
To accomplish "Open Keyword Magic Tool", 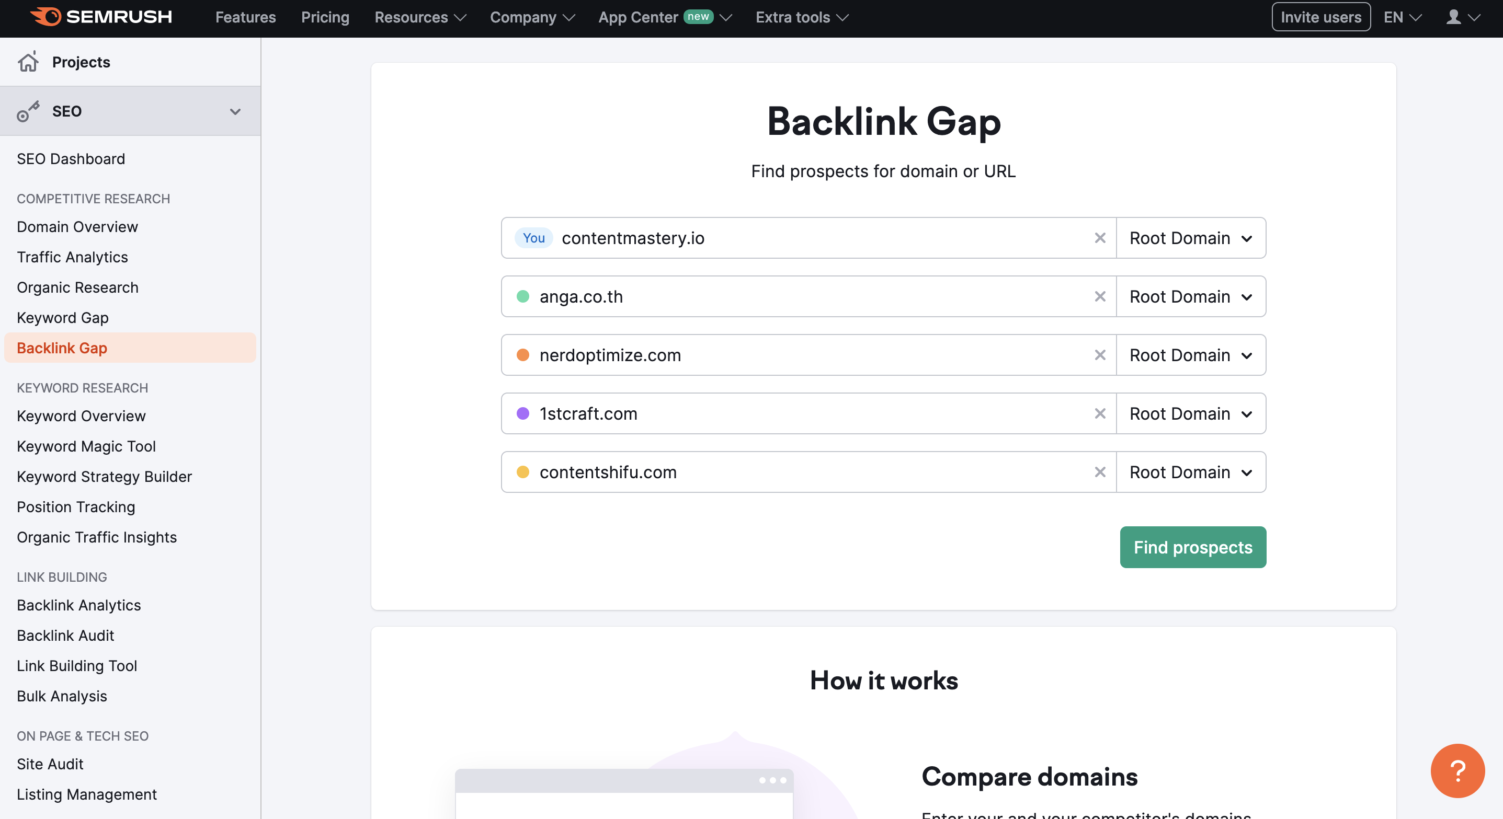I will pos(86,446).
